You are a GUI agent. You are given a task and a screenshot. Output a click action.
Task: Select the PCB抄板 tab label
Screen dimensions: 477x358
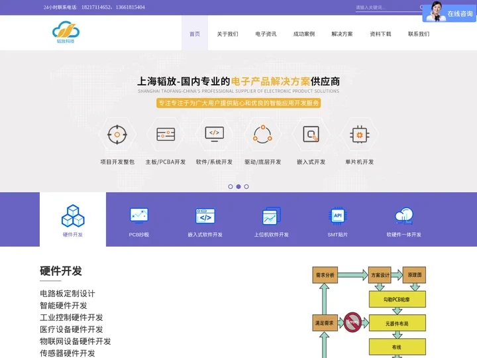tap(139, 235)
